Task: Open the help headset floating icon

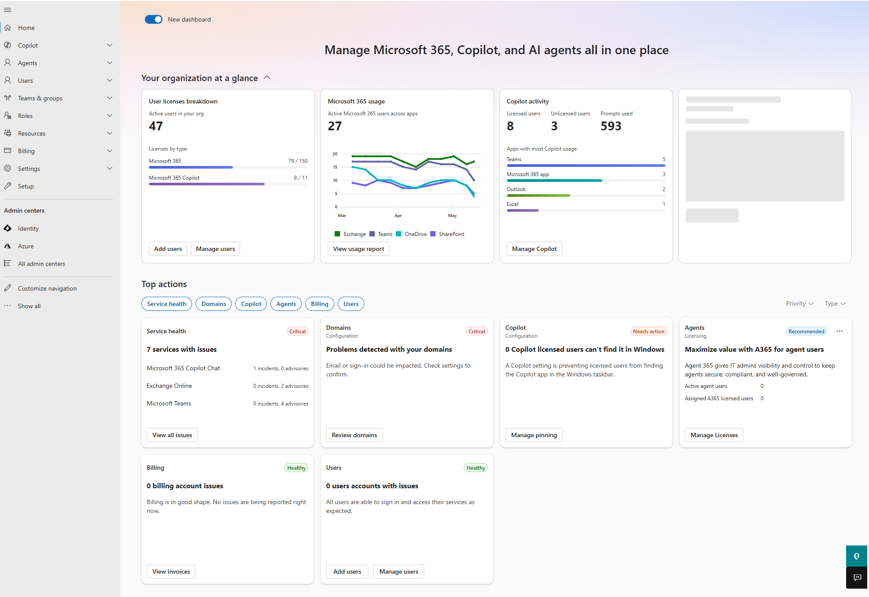Action: [857, 556]
